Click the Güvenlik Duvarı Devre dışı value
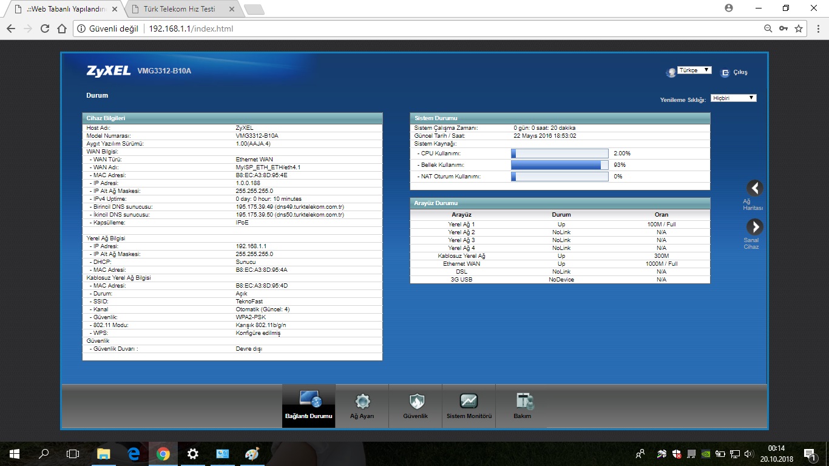 click(x=249, y=348)
